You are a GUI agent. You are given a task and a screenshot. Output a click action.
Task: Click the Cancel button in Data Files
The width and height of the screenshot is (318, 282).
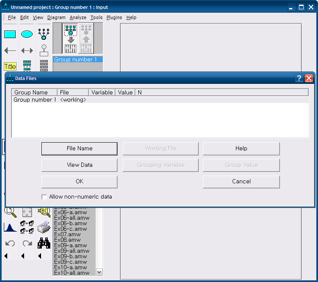[241, 182]
